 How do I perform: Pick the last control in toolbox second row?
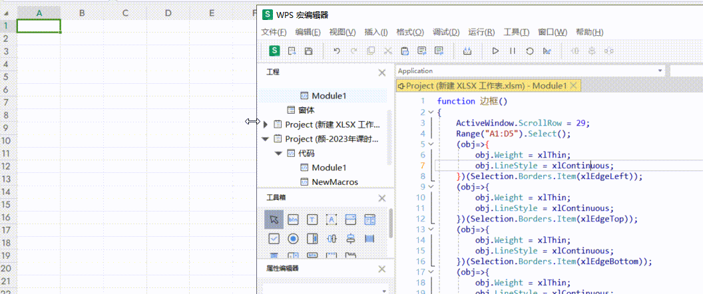370,238
